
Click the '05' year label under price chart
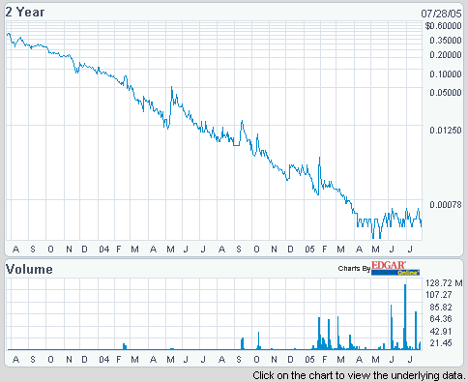pyautogui.click(x=309, y=250)
